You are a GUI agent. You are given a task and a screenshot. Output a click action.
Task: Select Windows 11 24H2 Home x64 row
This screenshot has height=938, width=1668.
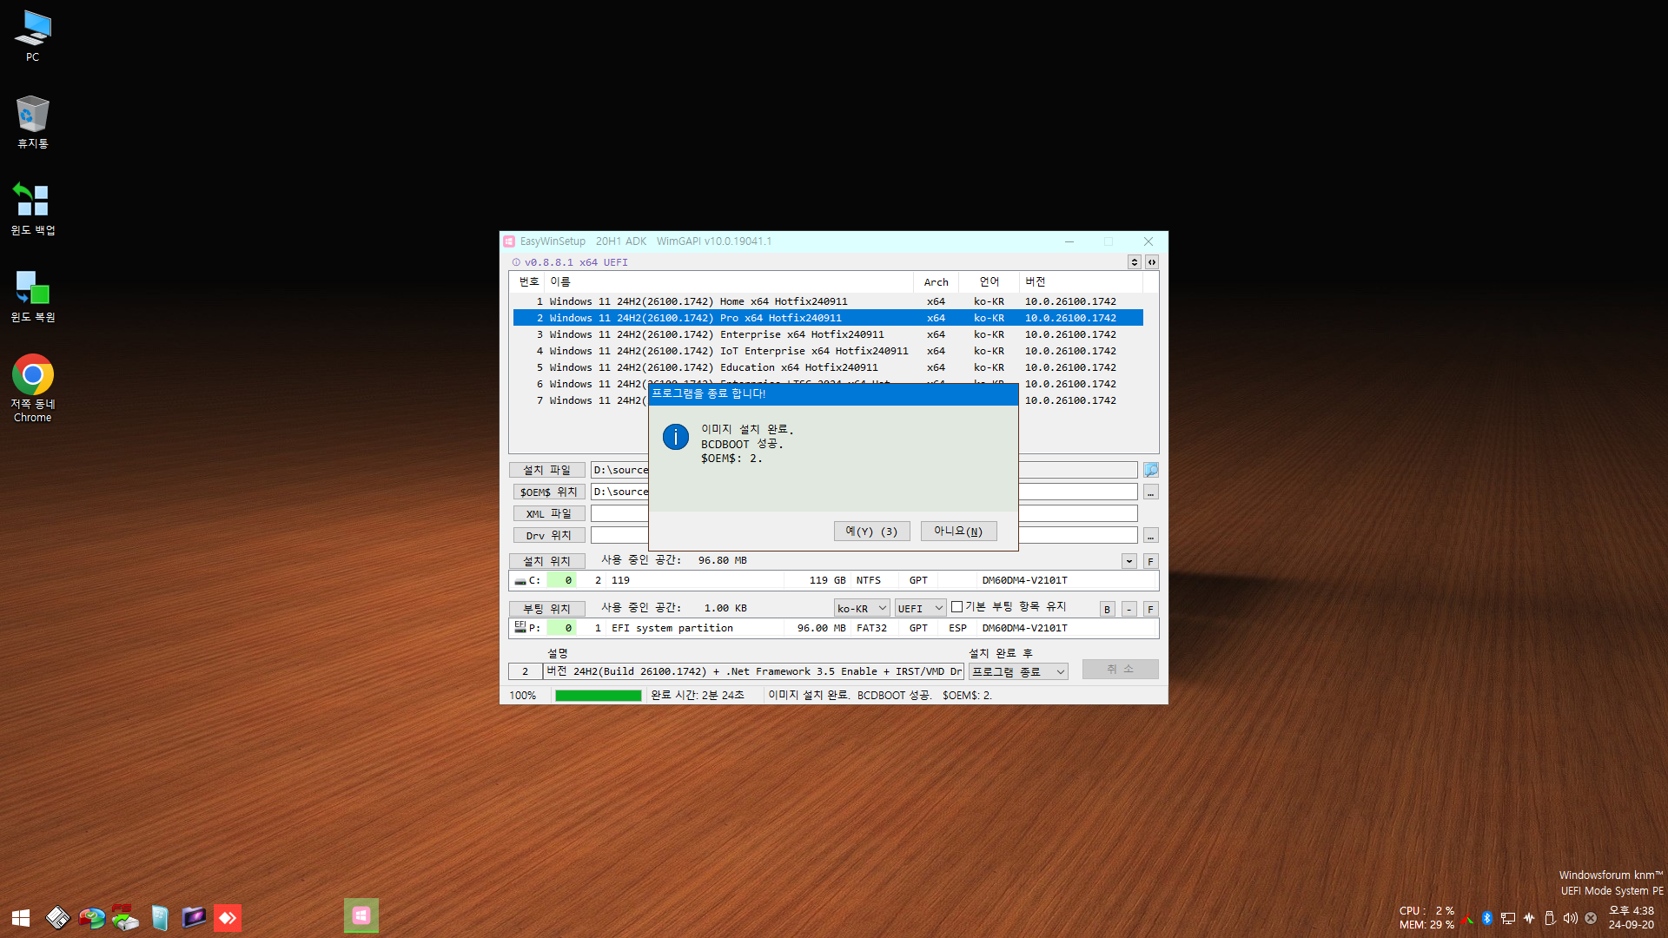click(x=827, y=301)
